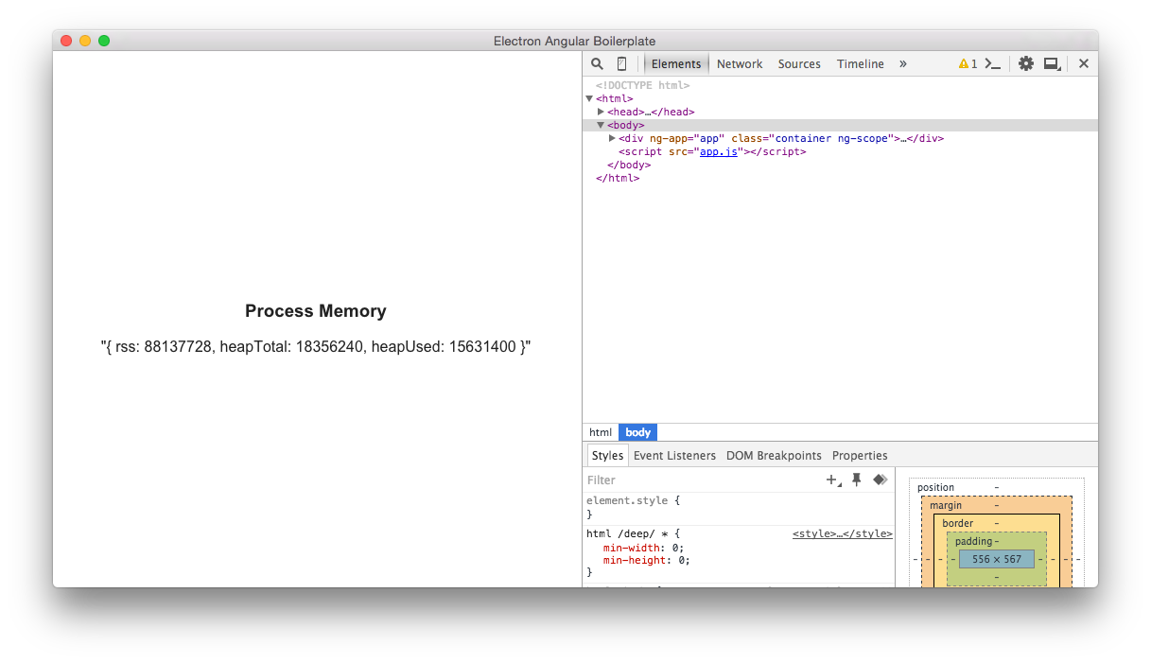Image resolution: width=1151 pixels, height=663 pixels.
Task: Add a new style rule plus icon
Action: [x=833, y=480]
